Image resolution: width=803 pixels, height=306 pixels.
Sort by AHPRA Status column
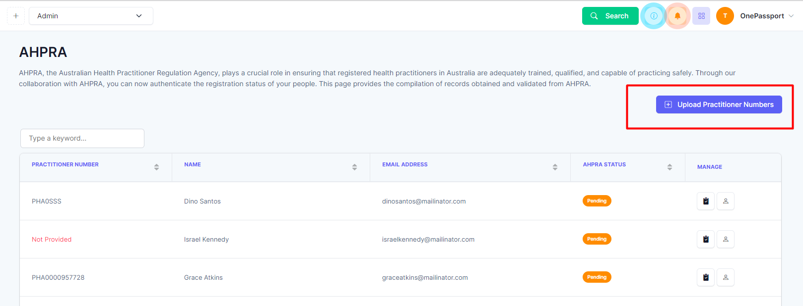[669, 167]
